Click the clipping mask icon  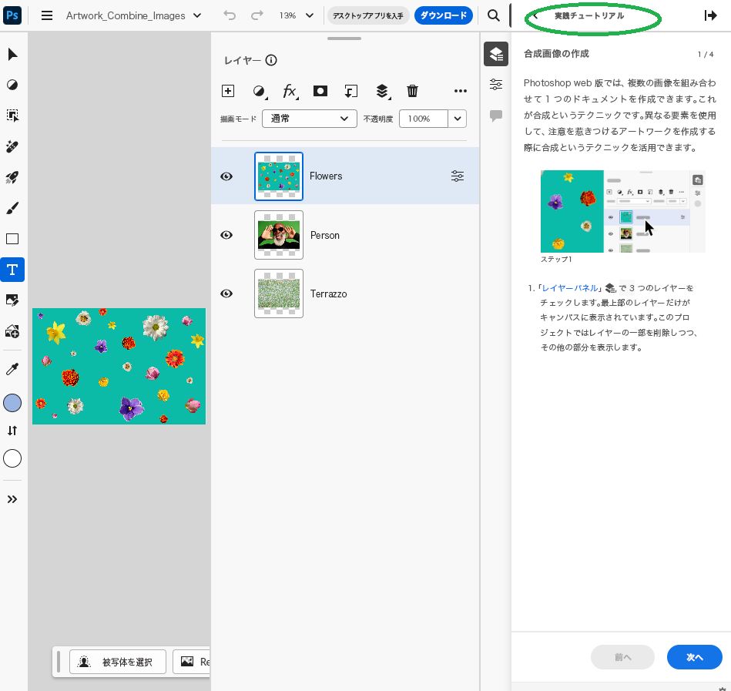(x=350, y=91)
